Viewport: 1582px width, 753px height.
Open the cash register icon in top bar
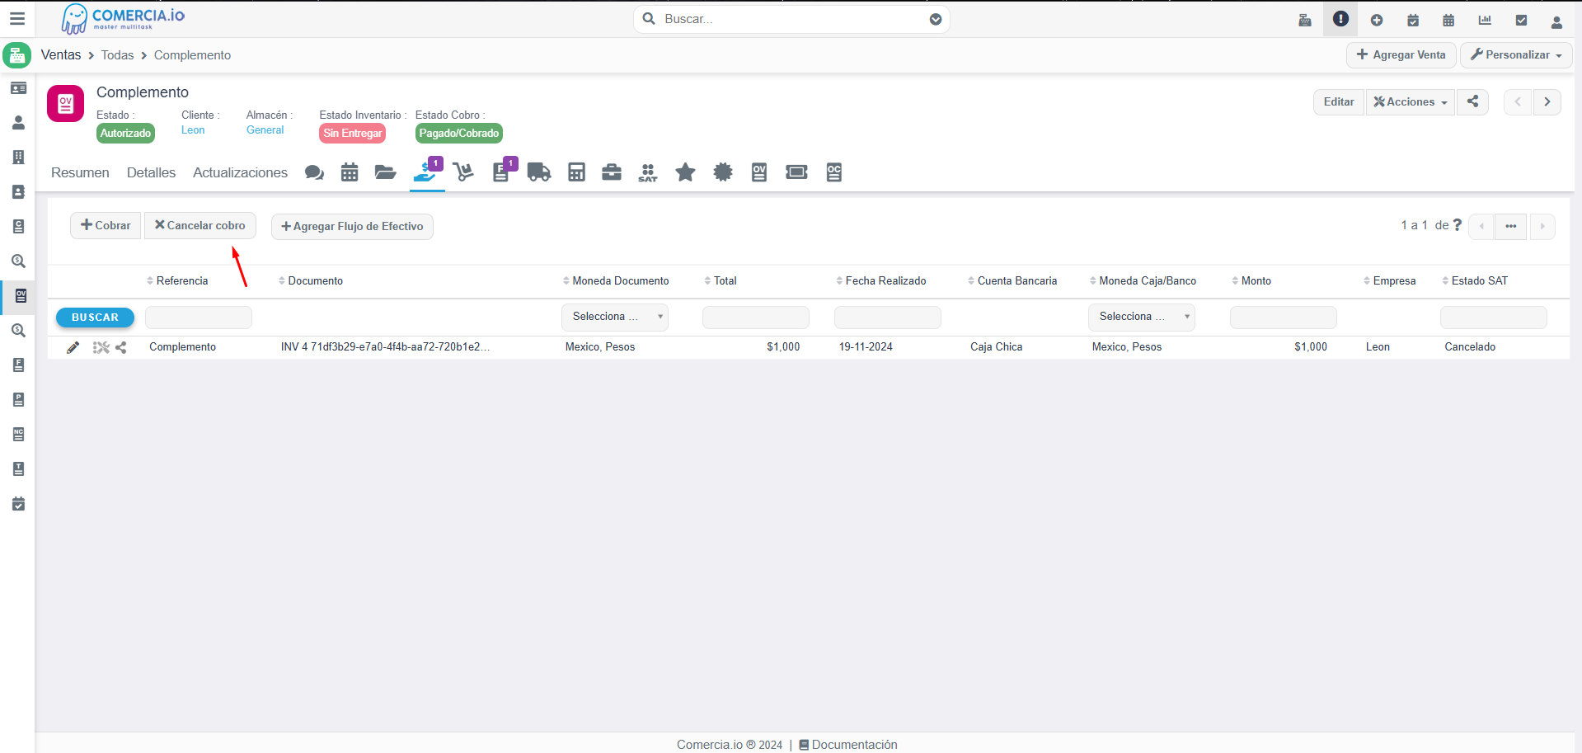[x=1304, y=20]
